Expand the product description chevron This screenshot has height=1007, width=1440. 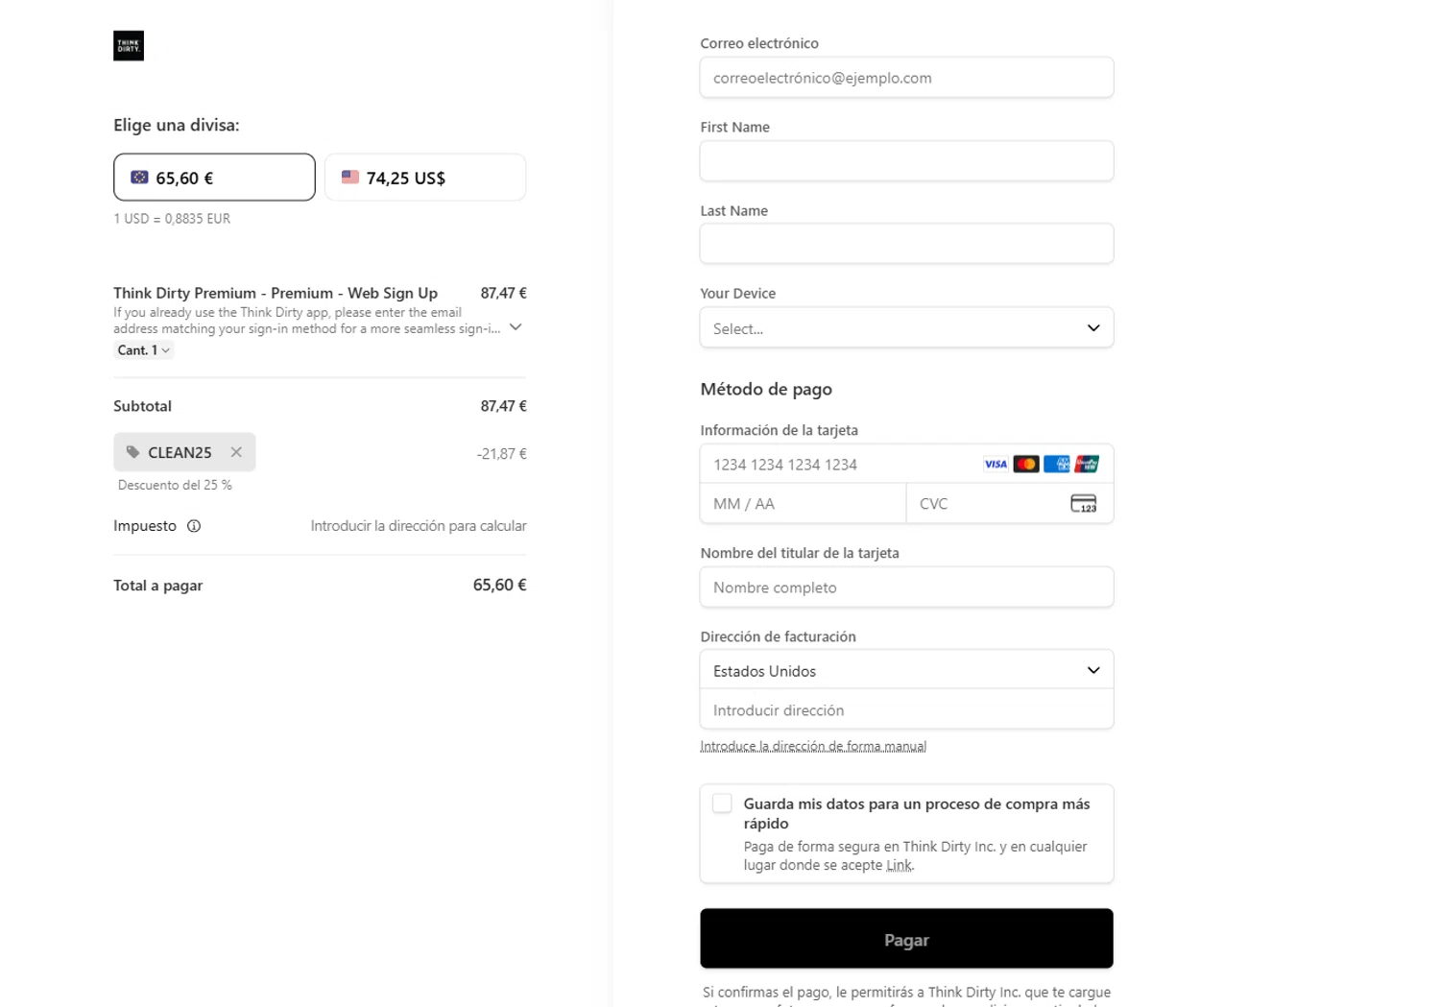coord(516,327)
